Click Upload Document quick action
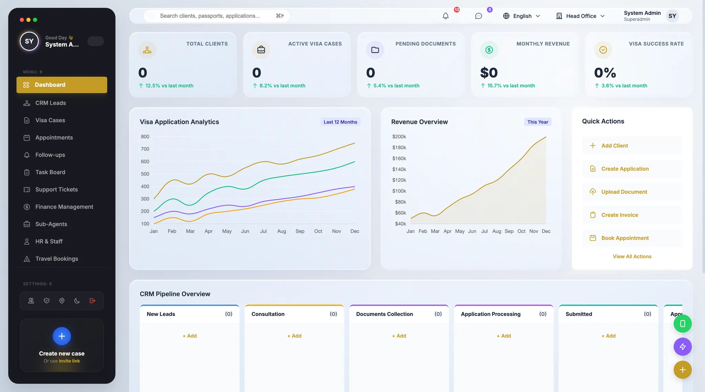705x392 pixels. tap(632, 192)
